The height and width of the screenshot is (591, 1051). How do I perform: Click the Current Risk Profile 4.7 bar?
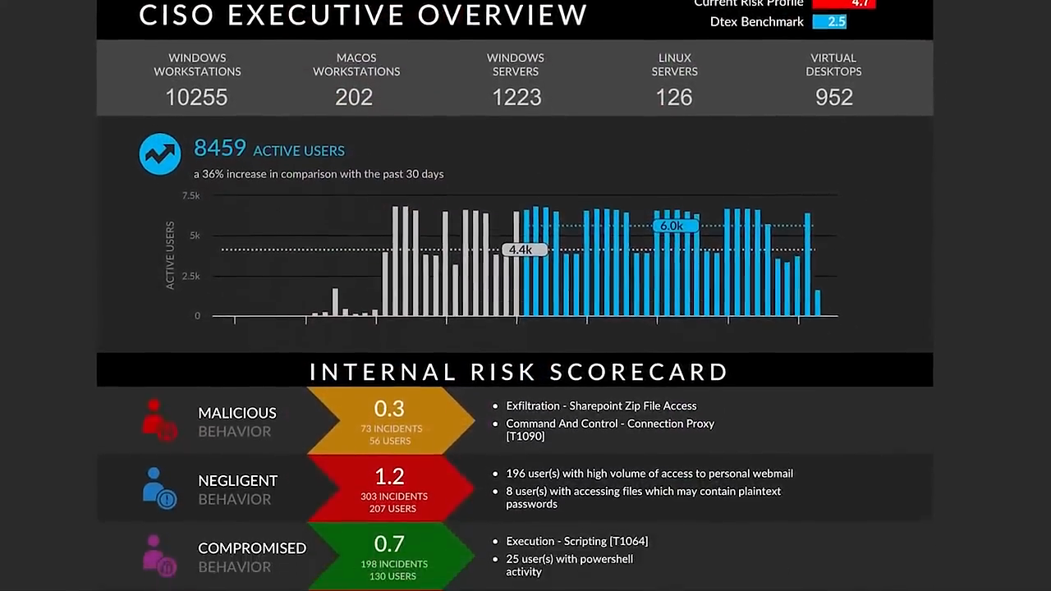point(844,3)
